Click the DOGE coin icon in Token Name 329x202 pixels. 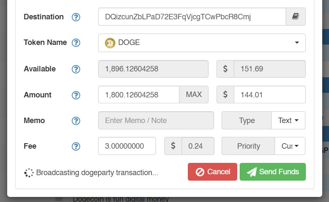click(x=110, y=43)
